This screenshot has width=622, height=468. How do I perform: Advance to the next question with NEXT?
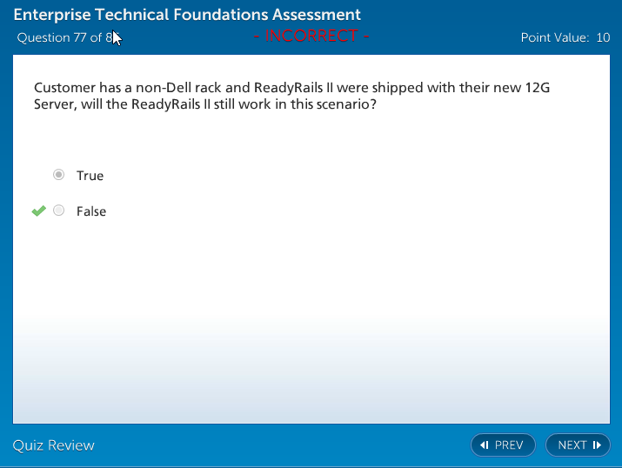[578, 445]
